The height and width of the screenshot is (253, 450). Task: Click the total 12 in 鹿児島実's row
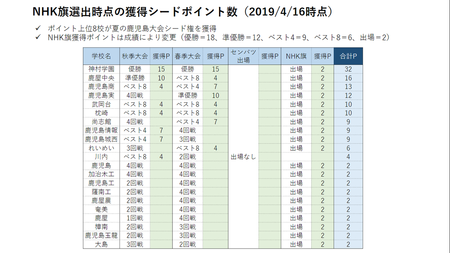coord(348,96)
